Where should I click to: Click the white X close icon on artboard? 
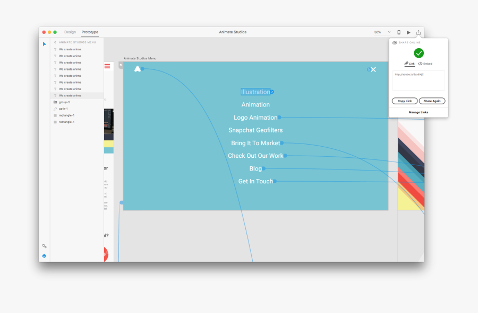[373, 69]
